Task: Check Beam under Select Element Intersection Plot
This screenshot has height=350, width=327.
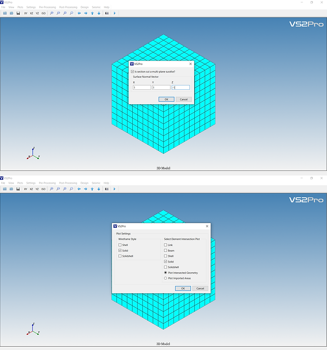Action: [165, 251]
